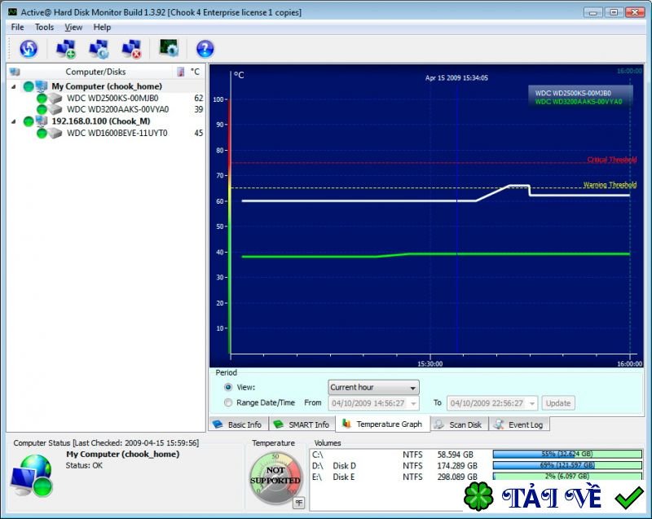Select the WDC WD1600BEVE-11UYT0 disk
Viewport: 652px width, 519px height.
(117, 133)
